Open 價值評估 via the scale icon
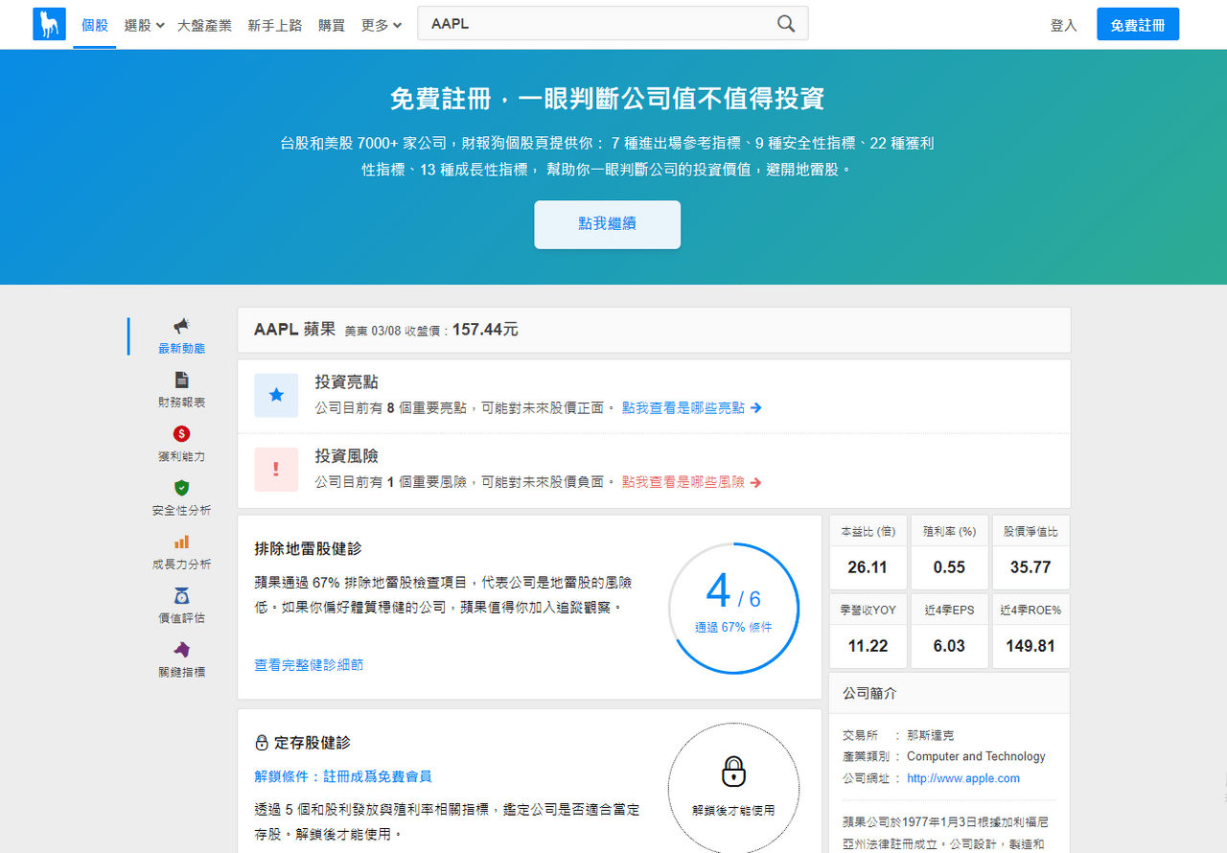1227x853 pixels. click(x=180, y=597)
